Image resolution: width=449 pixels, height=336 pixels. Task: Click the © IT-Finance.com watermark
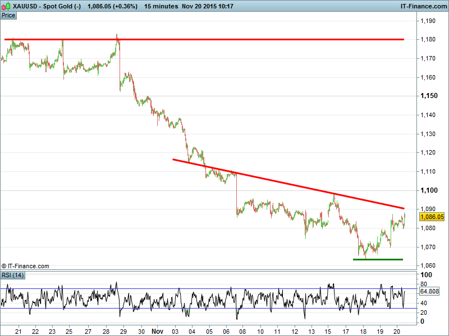25,266
